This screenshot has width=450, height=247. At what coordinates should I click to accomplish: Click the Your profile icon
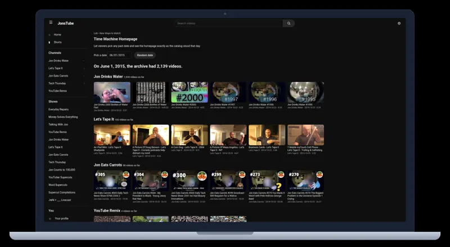[50, 218]
